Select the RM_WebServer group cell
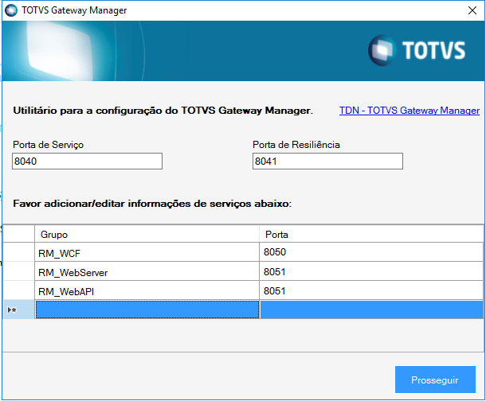The width and height of the screenshot is (486, 401). (147, 271)
